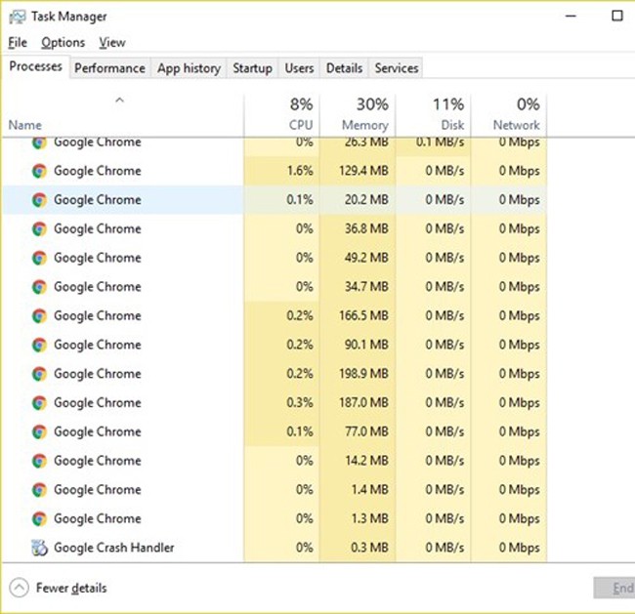Click Chrome icon of 1.3 MB process
Image resolution: width=635 pixels, height=614 pixels.
pyautogui.click(x=39, y=519)
